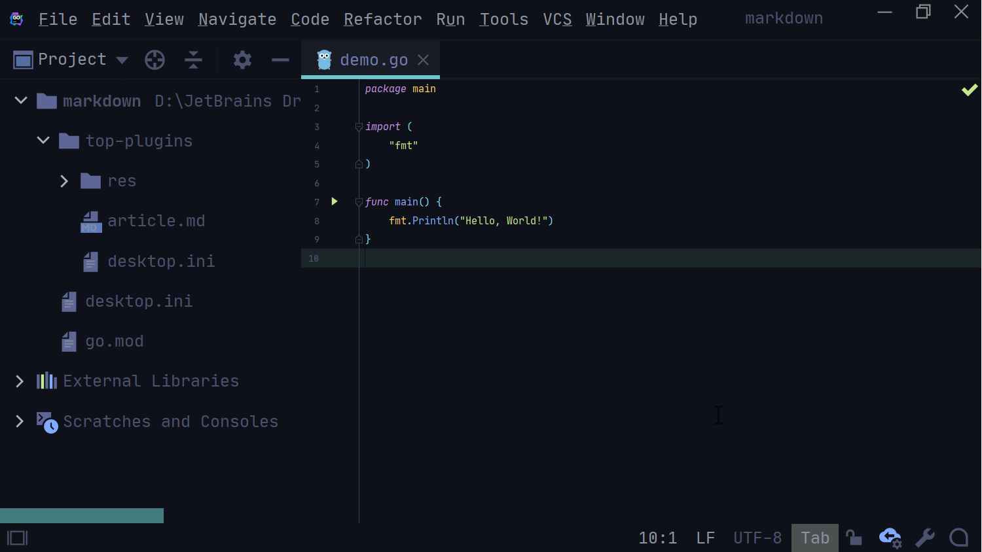Run main function from gutter arrow

click(335, 201)
